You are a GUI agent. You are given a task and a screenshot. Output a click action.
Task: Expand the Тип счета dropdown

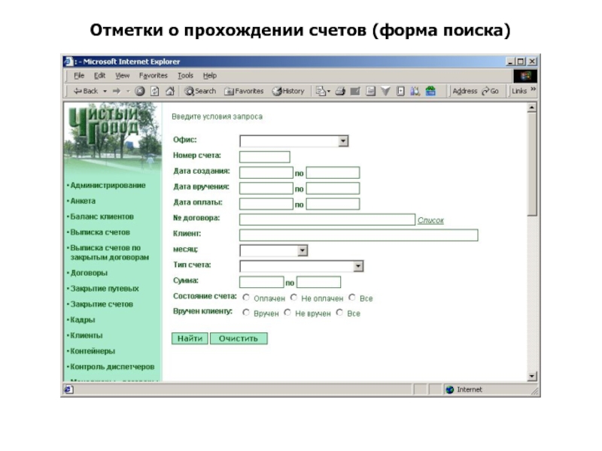click(358, 266)
